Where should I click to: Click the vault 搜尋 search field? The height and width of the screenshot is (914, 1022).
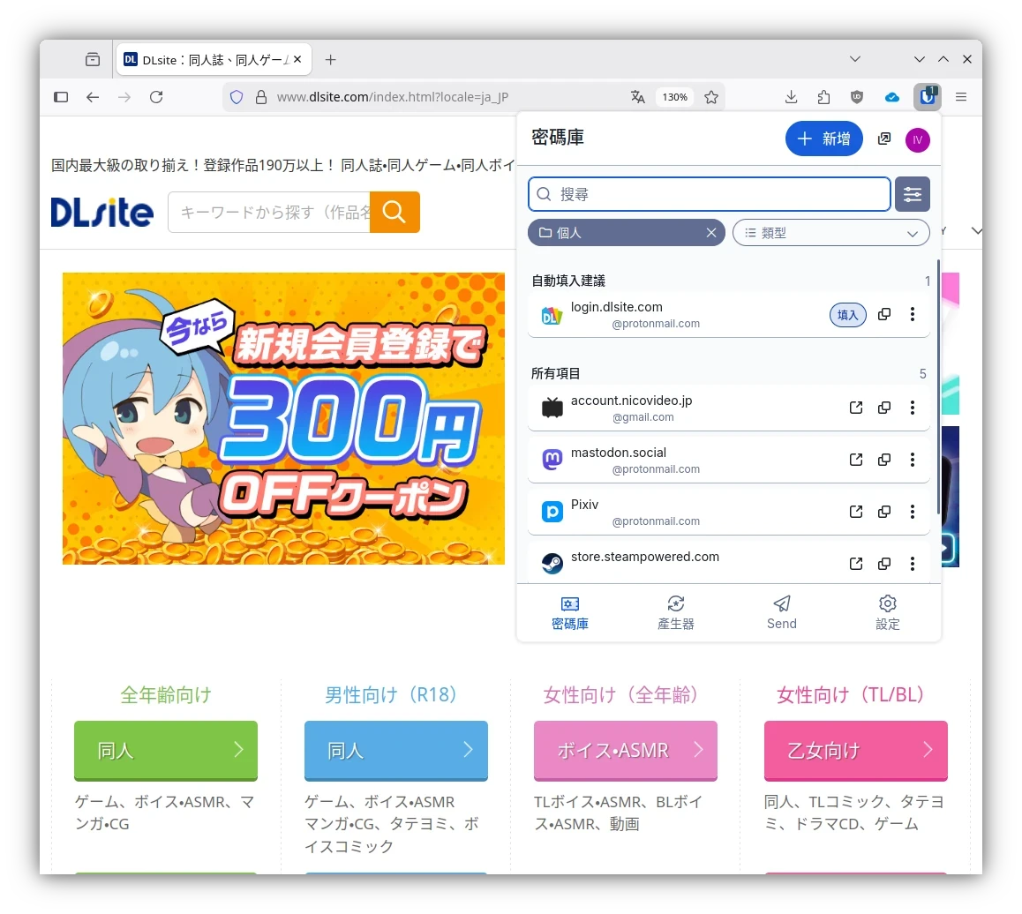pyautogui.click(x=709, y=194)
